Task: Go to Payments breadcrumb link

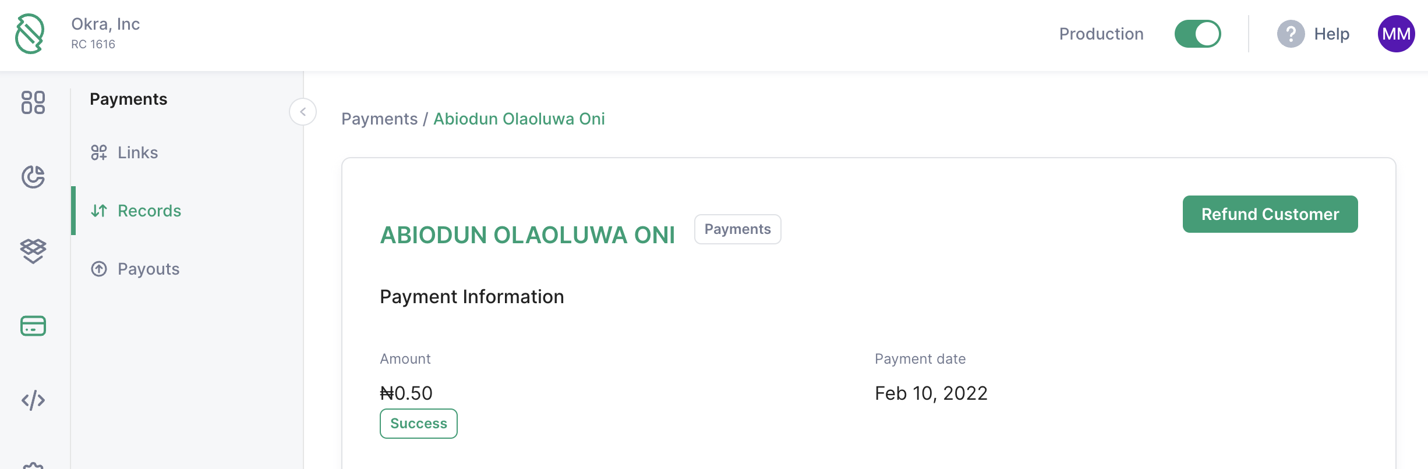Action: tap(379, 119)
